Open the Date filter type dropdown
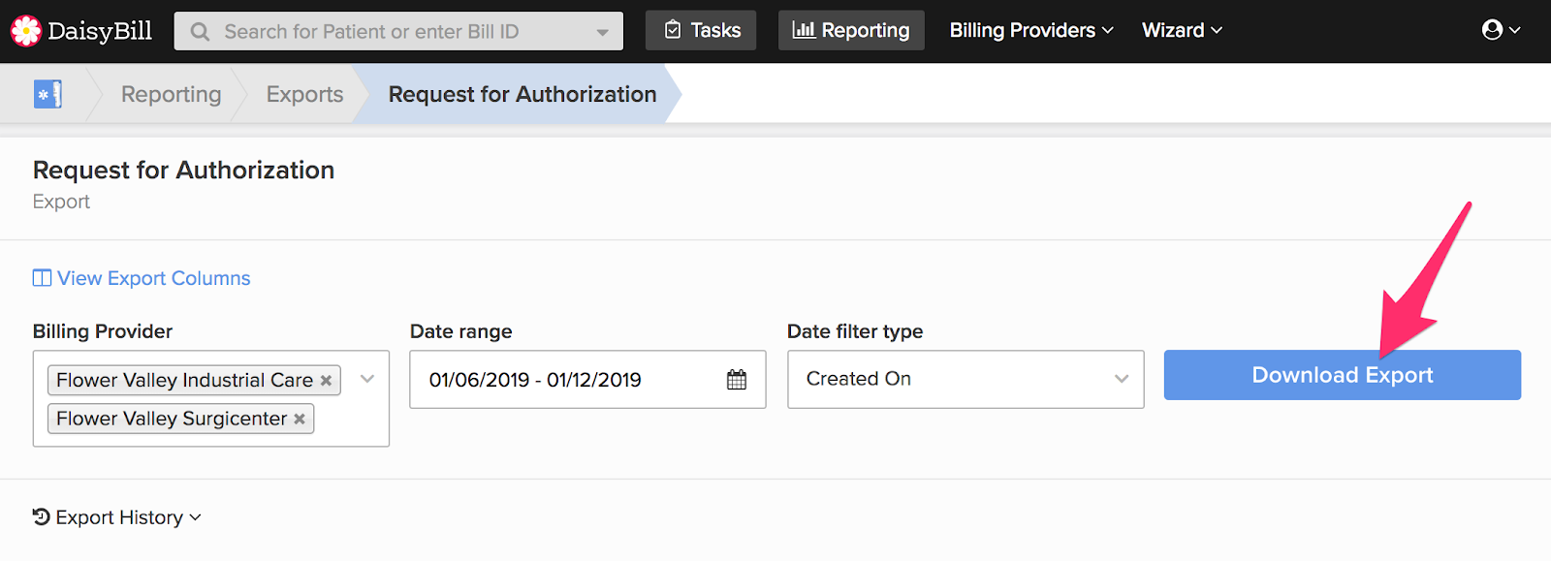 [x=965, y=379]
